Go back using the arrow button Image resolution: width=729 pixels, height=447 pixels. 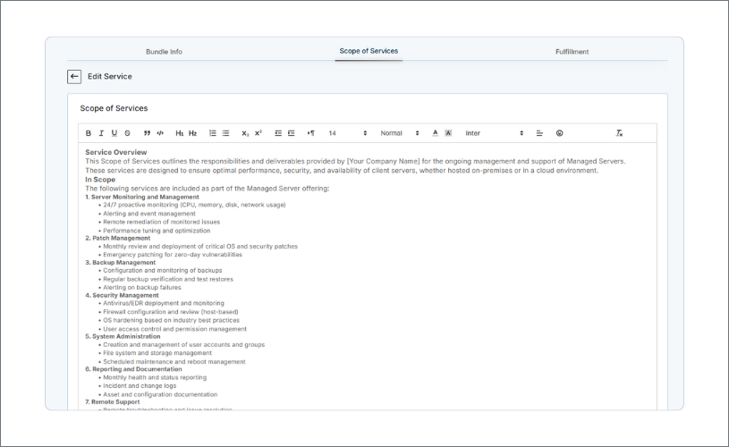[74, 77]
